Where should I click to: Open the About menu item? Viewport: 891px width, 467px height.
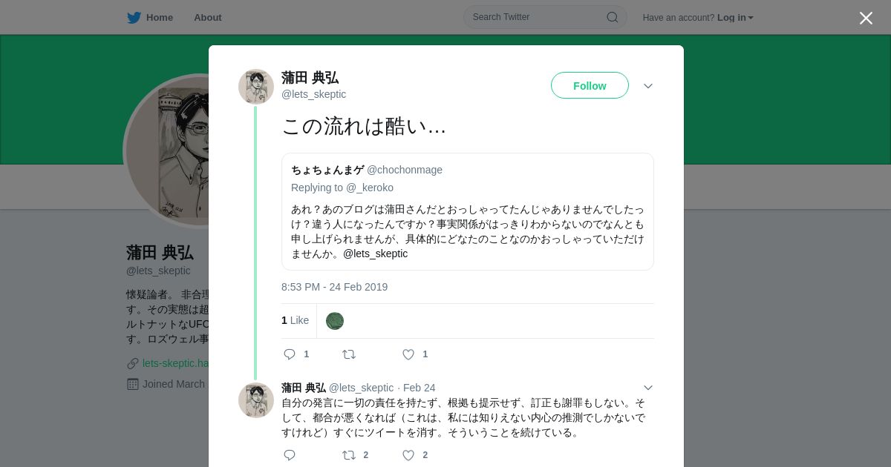[207, 18]
